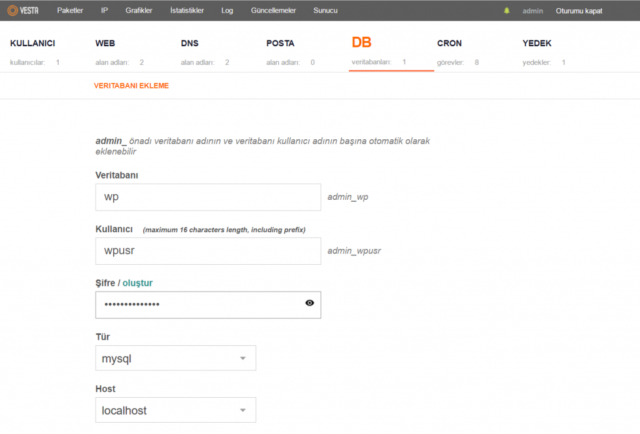The height and width of the screenshot is (434, 640).
Task: Open the notifications bell icon
Action: point(507,11)
